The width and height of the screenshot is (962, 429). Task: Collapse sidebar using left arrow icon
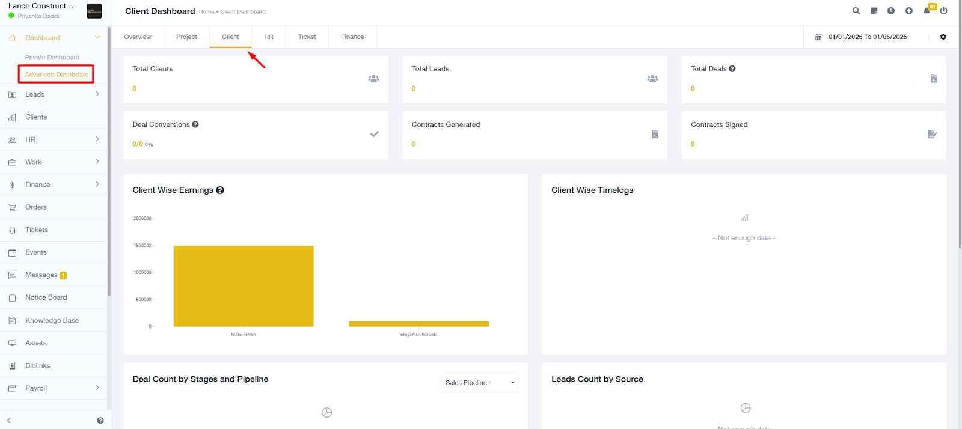(x=9, y=421)
